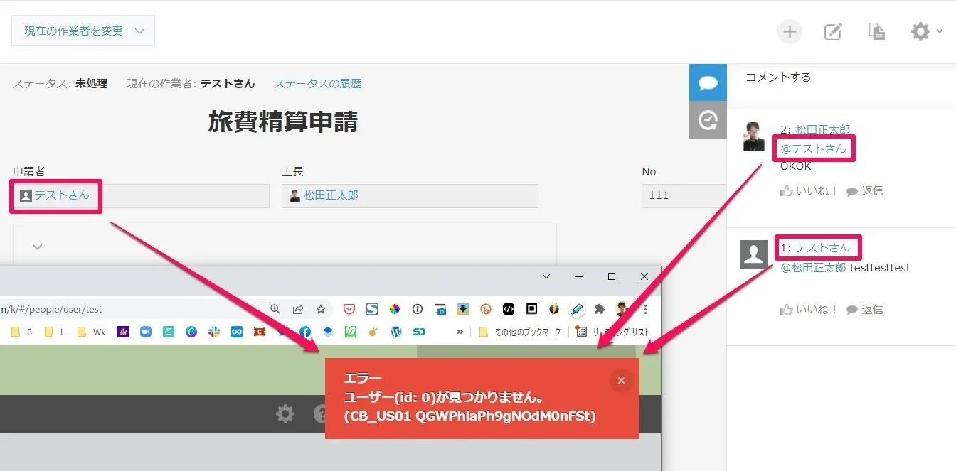Click the No field showing 111
Image resolution: width=956 pixels, height=471 pixels.
(684, 195)
